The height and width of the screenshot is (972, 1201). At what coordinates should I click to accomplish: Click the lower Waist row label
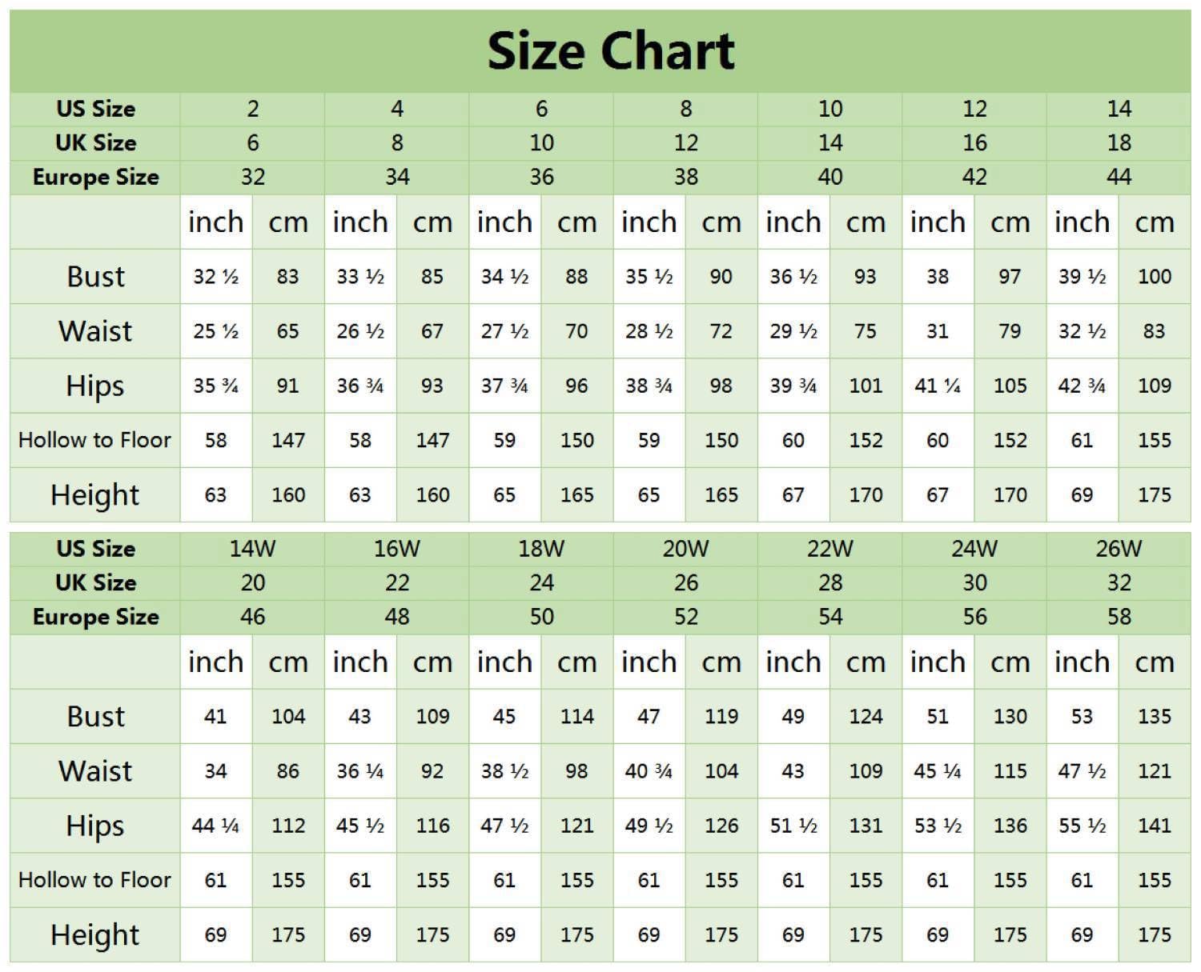pos(95,771)
